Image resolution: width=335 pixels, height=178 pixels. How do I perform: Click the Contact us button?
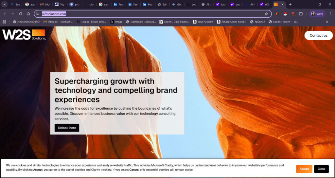(318, 35)
